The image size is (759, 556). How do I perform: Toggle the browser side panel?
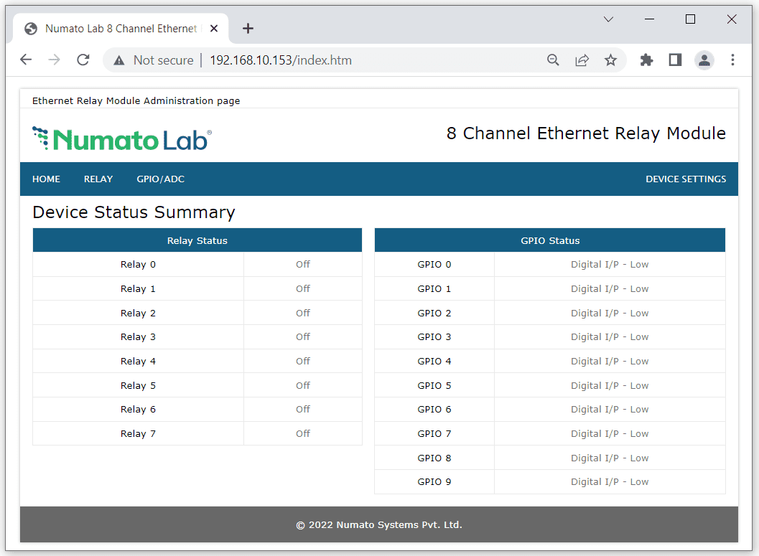(x=675, y=60)
